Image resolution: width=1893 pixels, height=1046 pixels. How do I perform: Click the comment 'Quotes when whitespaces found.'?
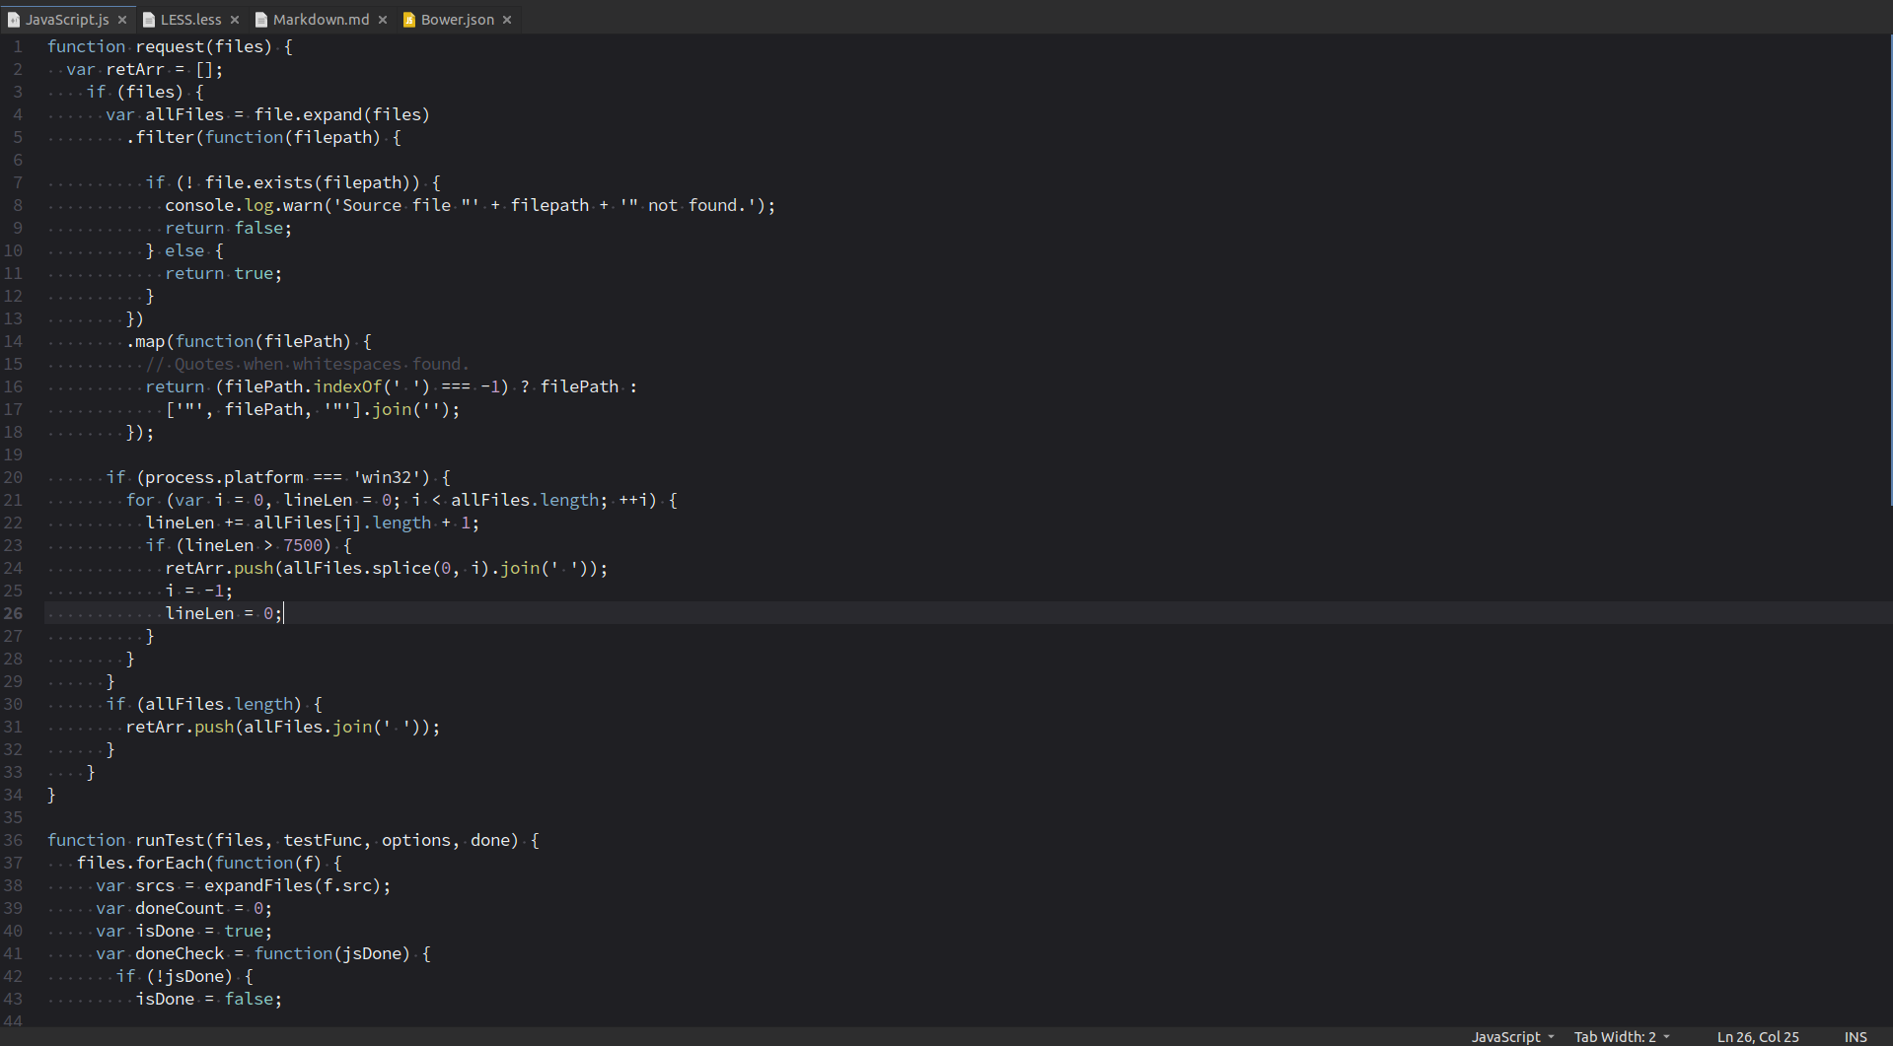(x=323, y=364)
